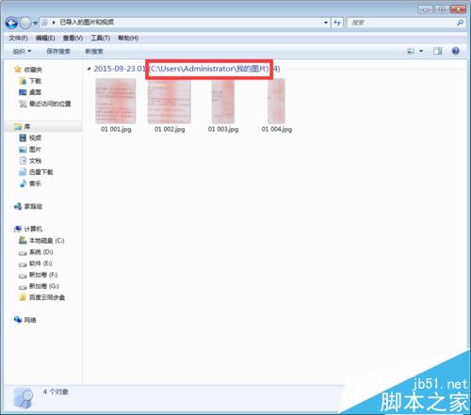Open the 文档 library
The image size is (471, 415).
point(35,161)
